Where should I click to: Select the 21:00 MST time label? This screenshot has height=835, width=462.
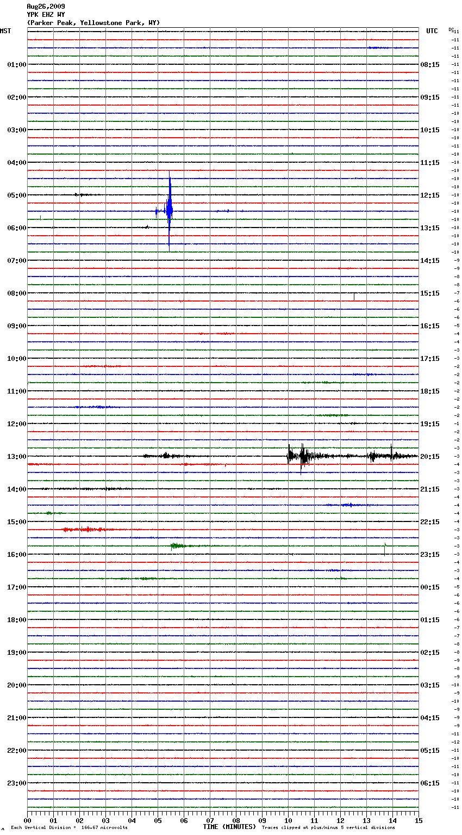point(16,718)
